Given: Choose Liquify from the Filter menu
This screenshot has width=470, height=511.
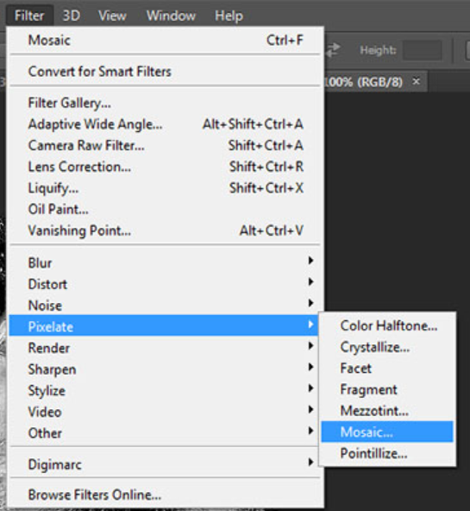Looking at the screenshot, I should (x=163, y=188).
